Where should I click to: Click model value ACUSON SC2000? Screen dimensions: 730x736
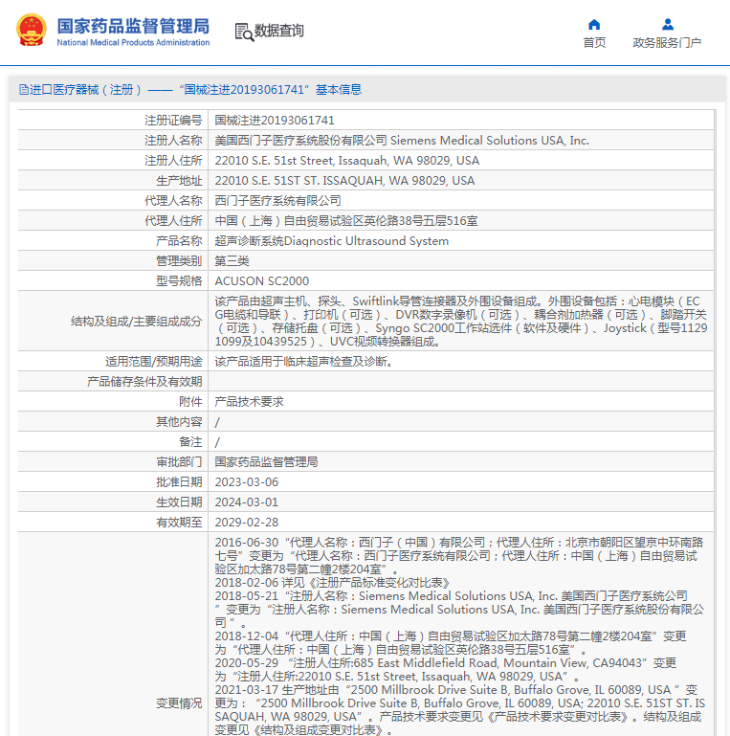pos(262,281)
